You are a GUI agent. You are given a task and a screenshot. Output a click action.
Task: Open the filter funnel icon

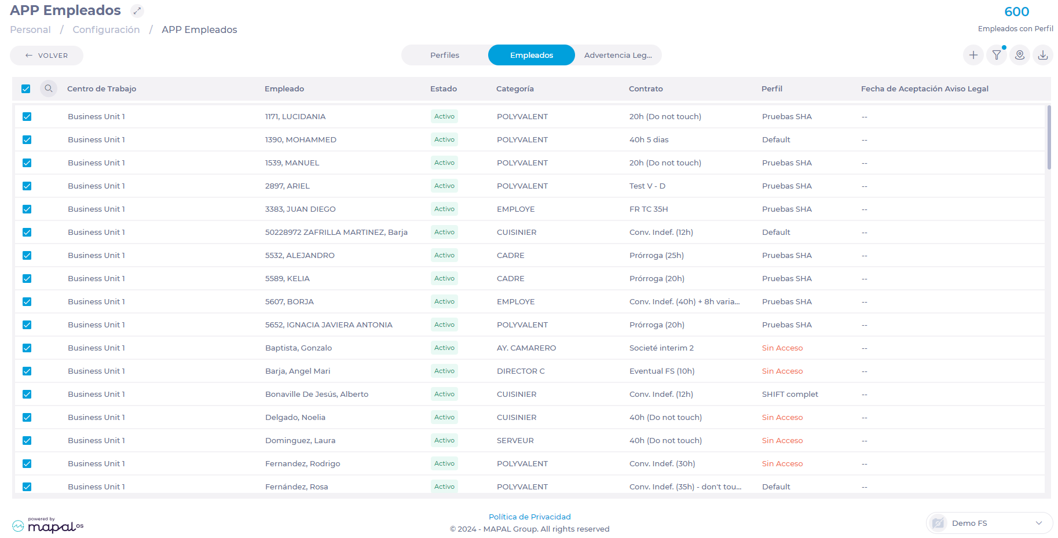pos(997,55)
